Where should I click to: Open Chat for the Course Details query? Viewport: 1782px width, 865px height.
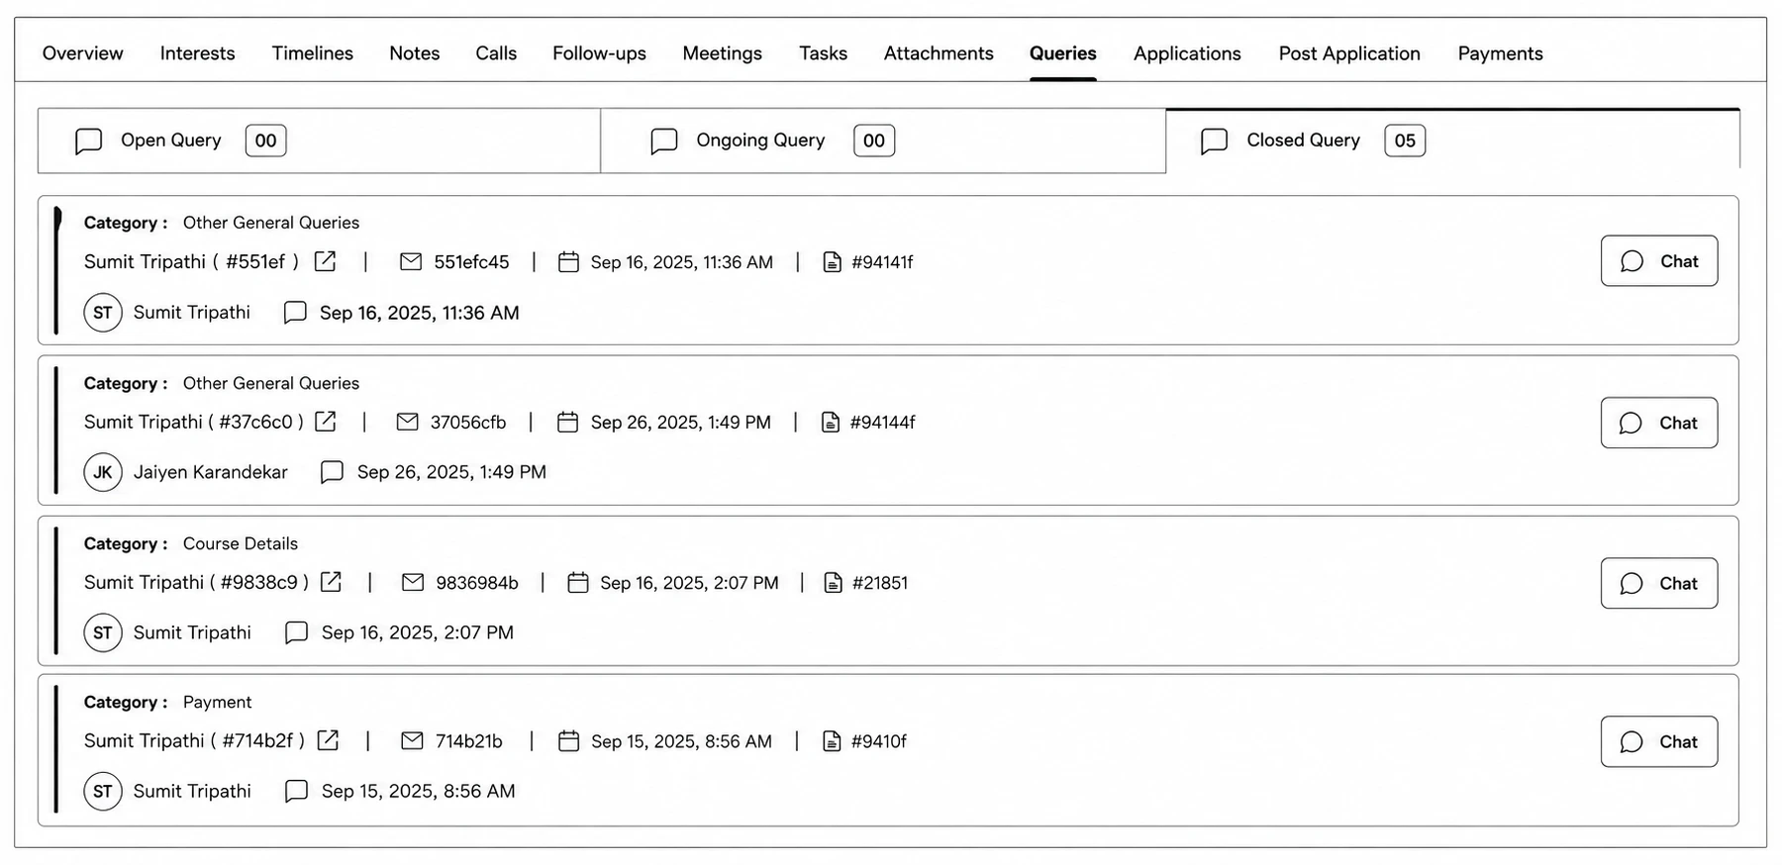click(x=1659, y=583)
